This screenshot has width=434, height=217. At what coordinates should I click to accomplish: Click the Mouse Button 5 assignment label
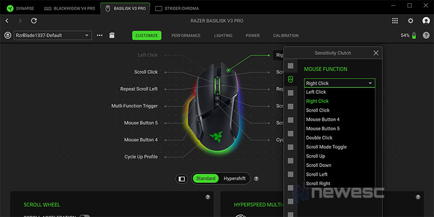point(141,123)
